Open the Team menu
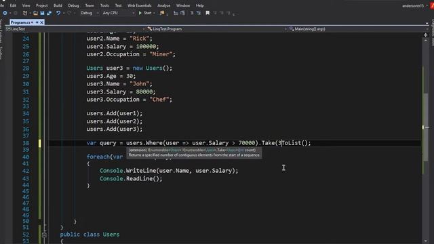Screen dimensions: 434x244 tap(90, 5)
